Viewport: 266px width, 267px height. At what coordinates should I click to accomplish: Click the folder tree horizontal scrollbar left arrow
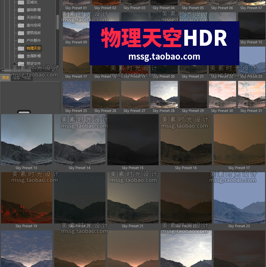click(x=2, y=71)
